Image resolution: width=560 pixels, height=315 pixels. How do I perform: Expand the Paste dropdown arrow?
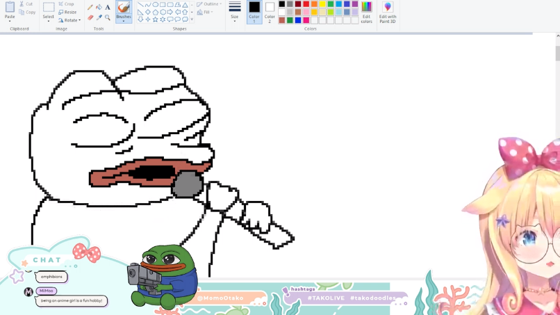click(x=10, y=22)
